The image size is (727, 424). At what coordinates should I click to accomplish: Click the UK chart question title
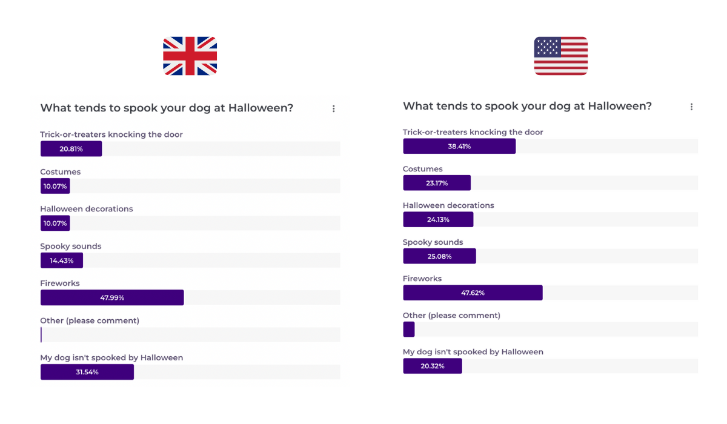pyautogui.click(x=167, y=108)
